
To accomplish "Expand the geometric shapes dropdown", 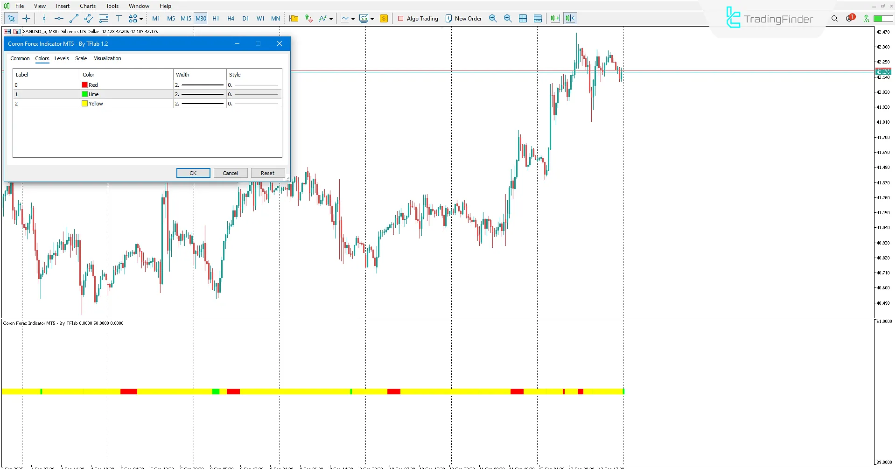I will tap(141, 18).
